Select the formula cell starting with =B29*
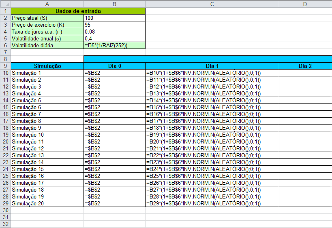Image resolution: width=332 pixels, height=228 pixels. click(x=212, y=203)
